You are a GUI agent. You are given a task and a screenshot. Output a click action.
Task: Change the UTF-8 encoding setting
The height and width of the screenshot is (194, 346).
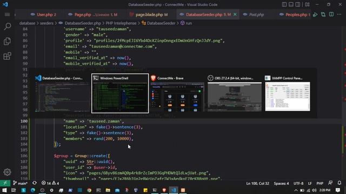[x=298, y=183]
